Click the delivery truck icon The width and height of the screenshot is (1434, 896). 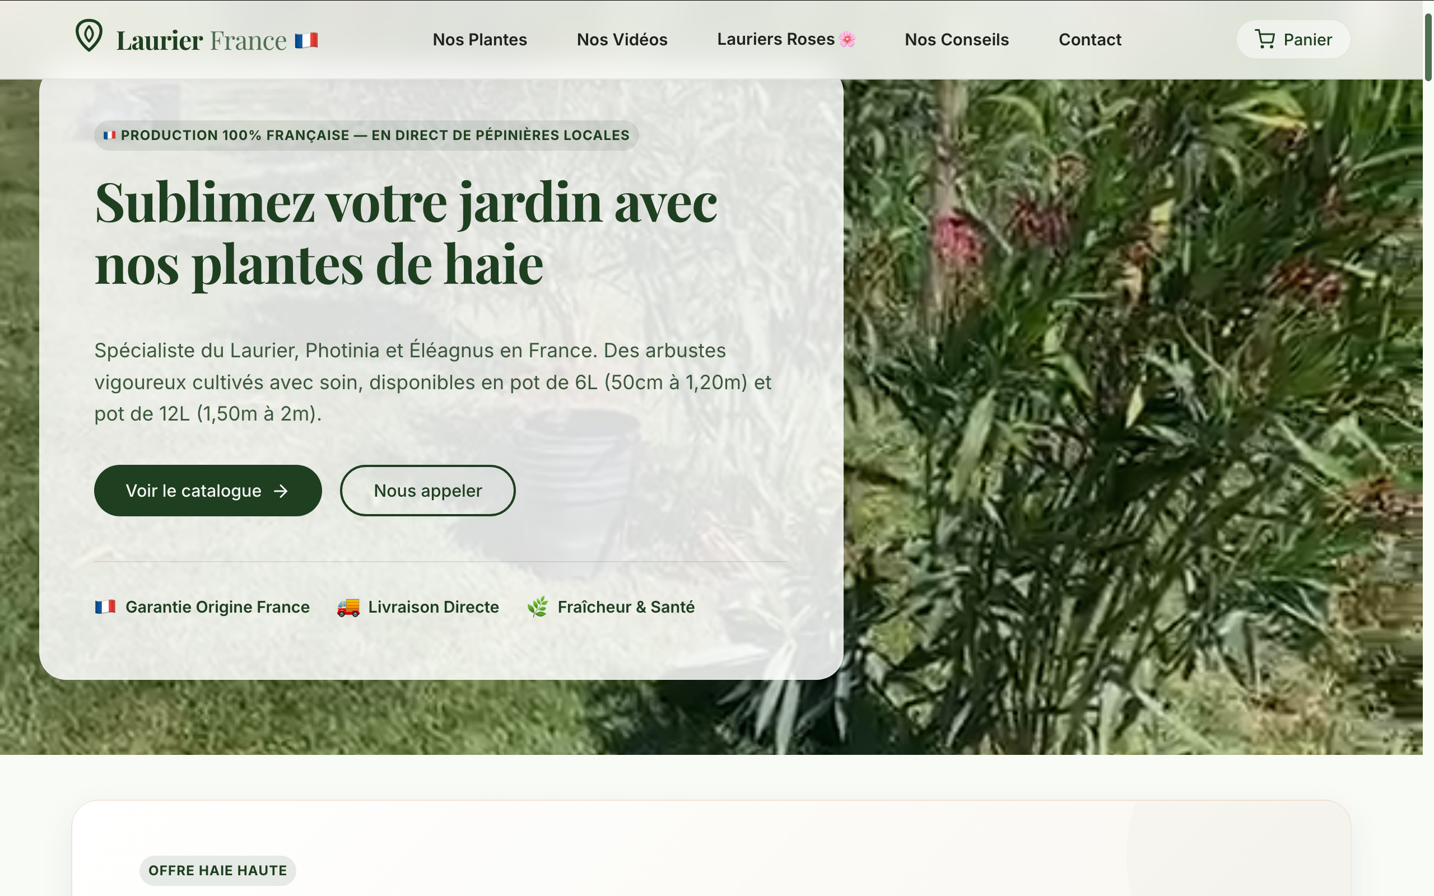click(348, 607)
